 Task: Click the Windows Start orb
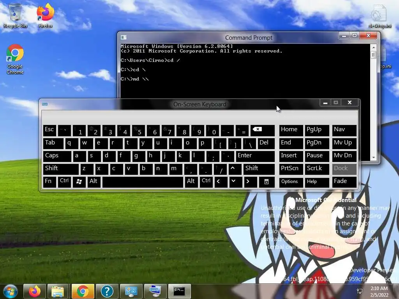click(11, 291)
